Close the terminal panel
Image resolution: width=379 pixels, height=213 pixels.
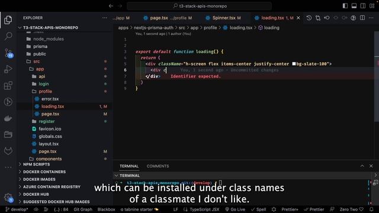pos(371,166)
